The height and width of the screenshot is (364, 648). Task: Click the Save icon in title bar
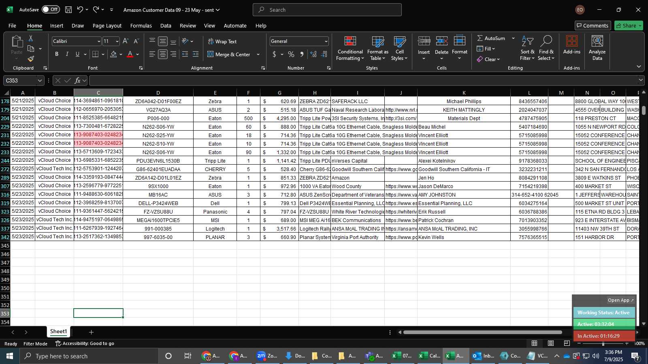pyautogui.click(x=68, y=10)
